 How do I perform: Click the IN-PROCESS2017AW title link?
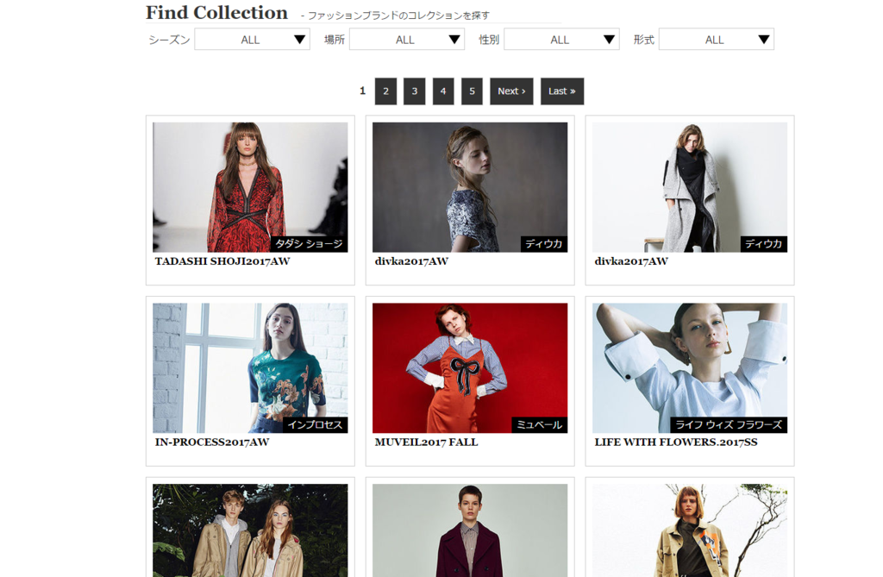tap(212, 442)
